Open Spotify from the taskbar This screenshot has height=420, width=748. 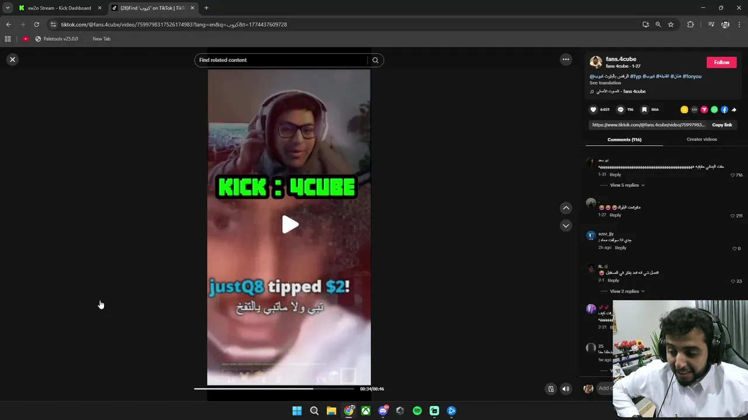coord(417,411)
